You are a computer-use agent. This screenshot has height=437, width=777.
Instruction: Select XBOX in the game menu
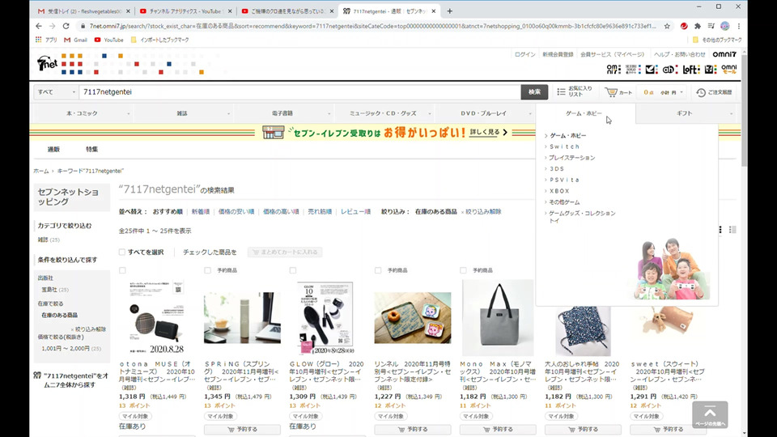559,191
